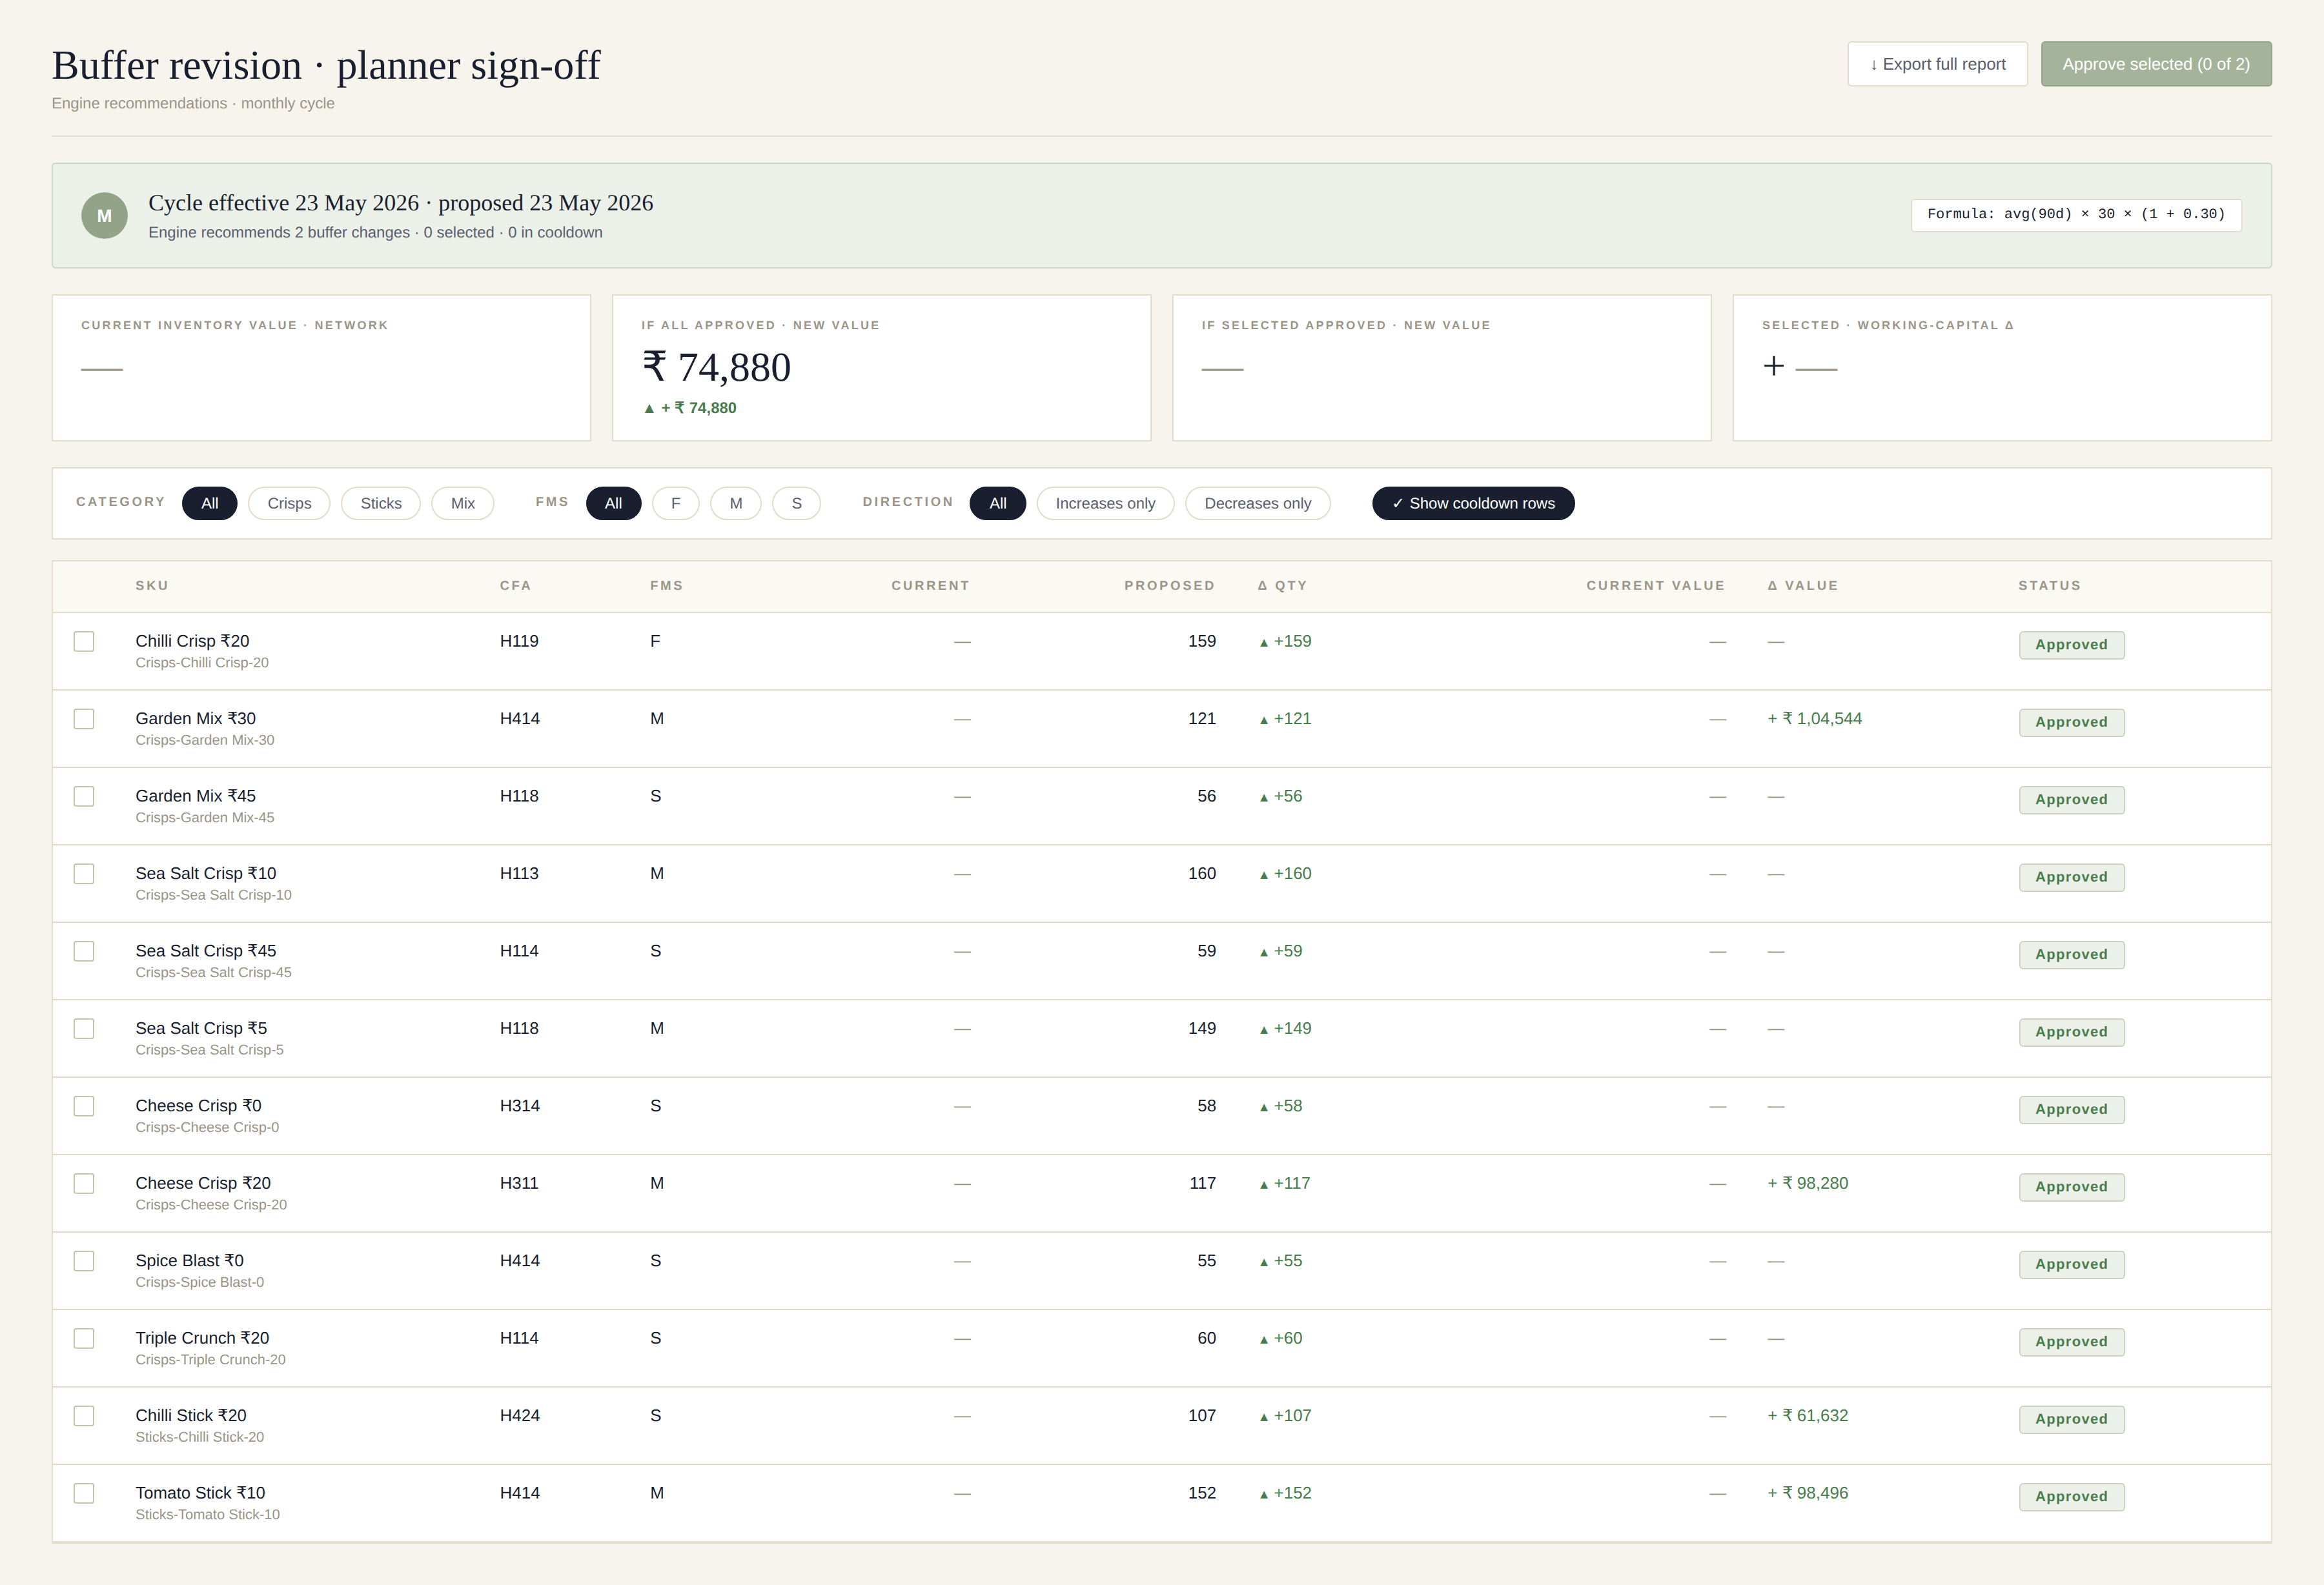Screen dimensions: 2324x1585
Task: Click the formula box avg(90d) × 30
Action: tap(2076, 214)
